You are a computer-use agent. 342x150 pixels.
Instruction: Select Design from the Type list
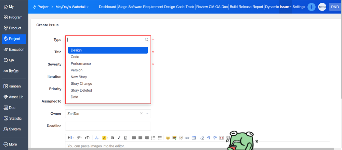pos(108,50)
